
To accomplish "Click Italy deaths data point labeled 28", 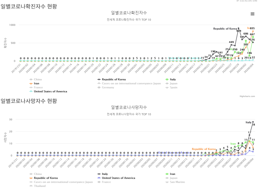I will pyautogui.click(x=253, y=122).
